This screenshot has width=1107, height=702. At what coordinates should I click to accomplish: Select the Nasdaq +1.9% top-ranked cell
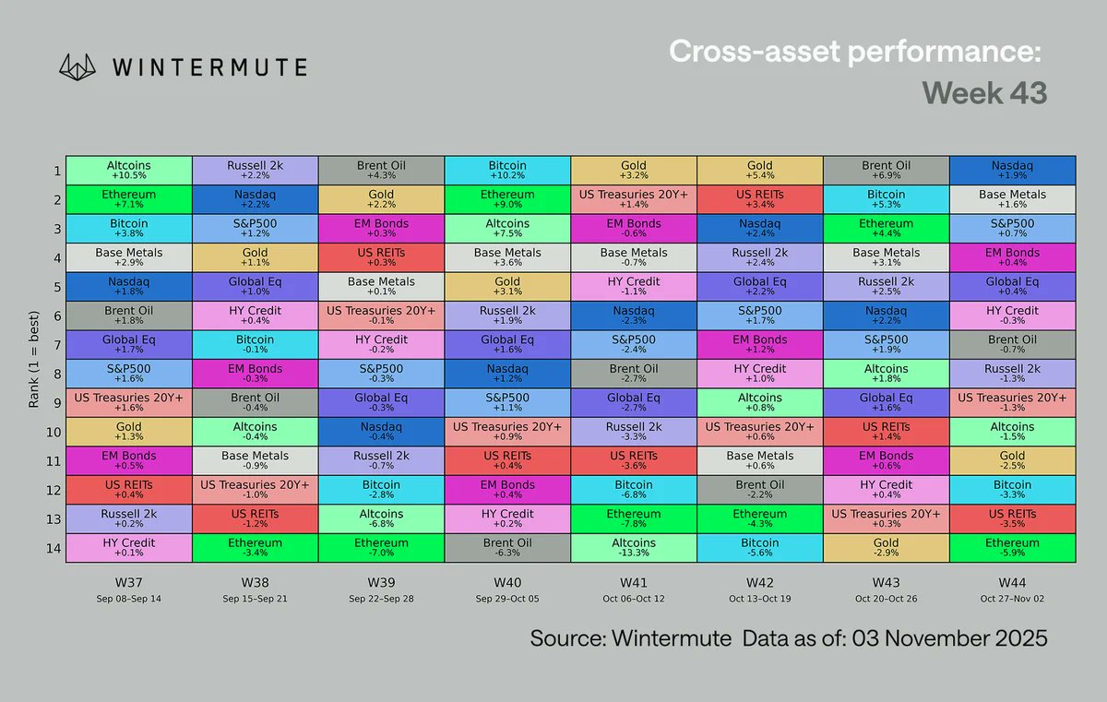[x=1012, y=171]
